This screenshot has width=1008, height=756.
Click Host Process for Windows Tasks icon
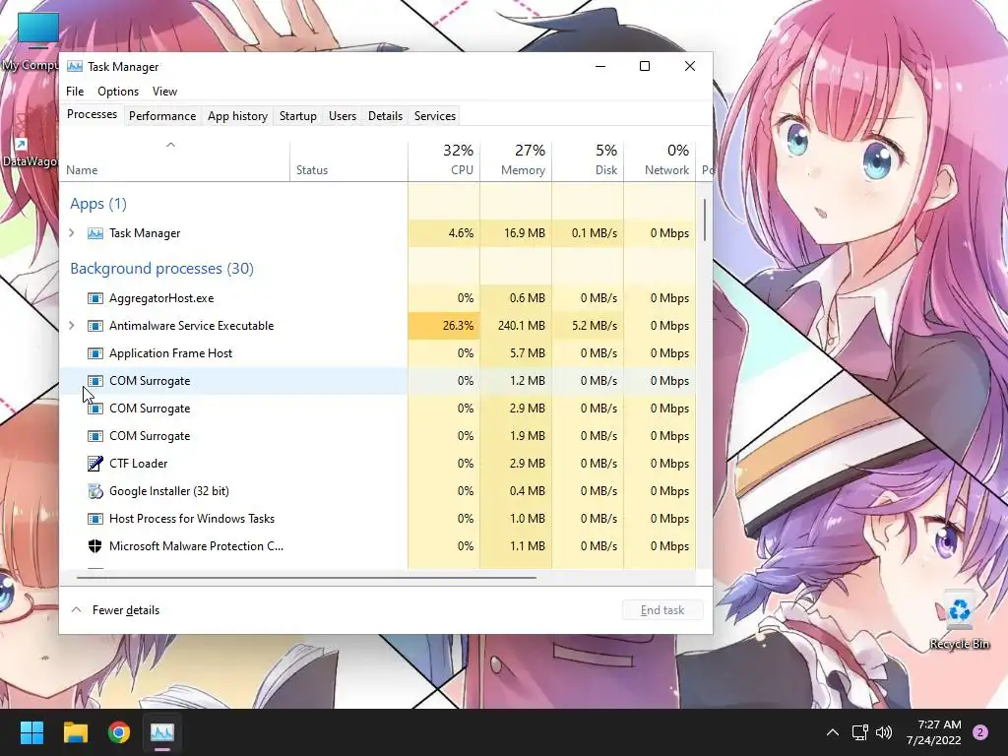(95, 518)
